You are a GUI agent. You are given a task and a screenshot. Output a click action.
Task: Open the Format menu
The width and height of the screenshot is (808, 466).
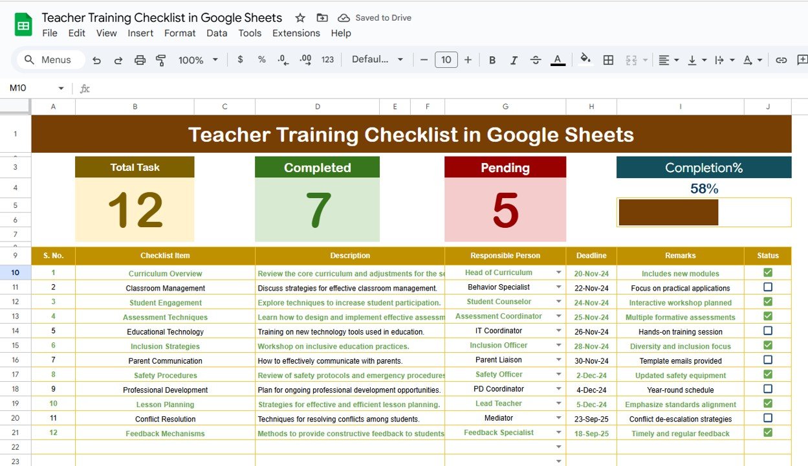point(180,33)
